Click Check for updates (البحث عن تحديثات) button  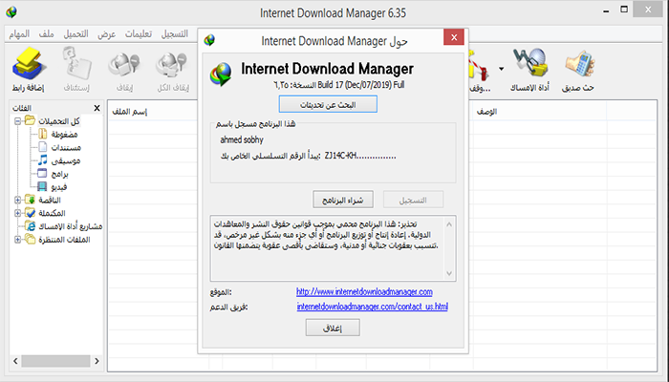328,104
